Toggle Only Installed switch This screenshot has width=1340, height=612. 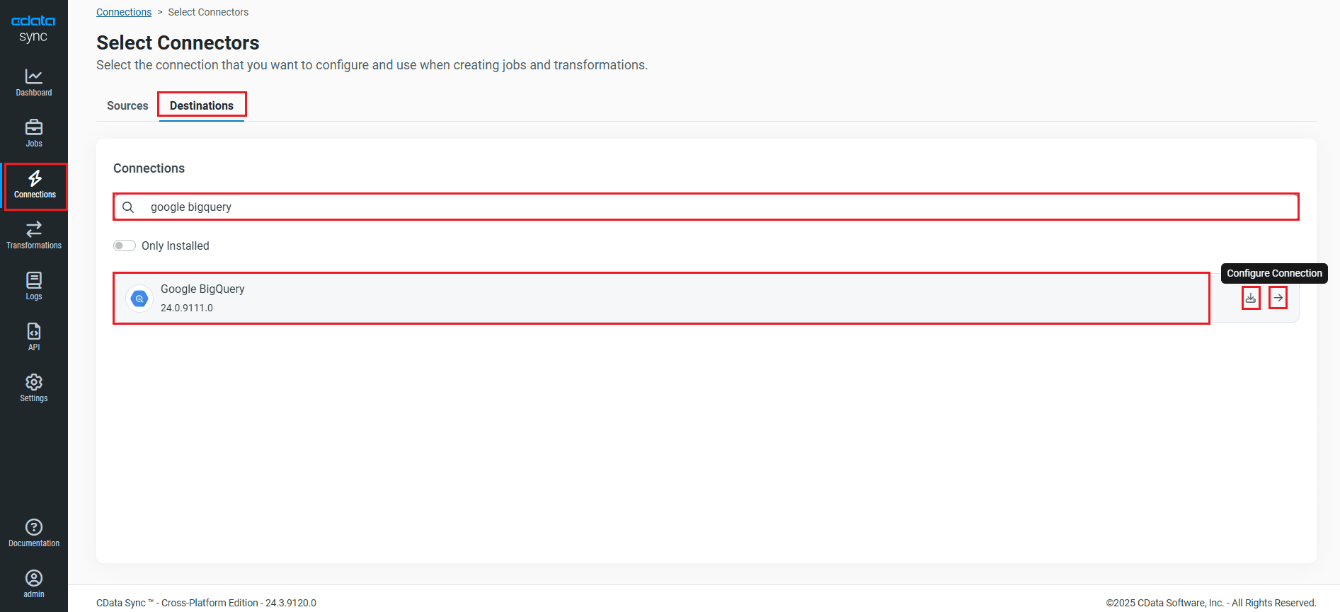pyautogui.click(x=125, y=246)
